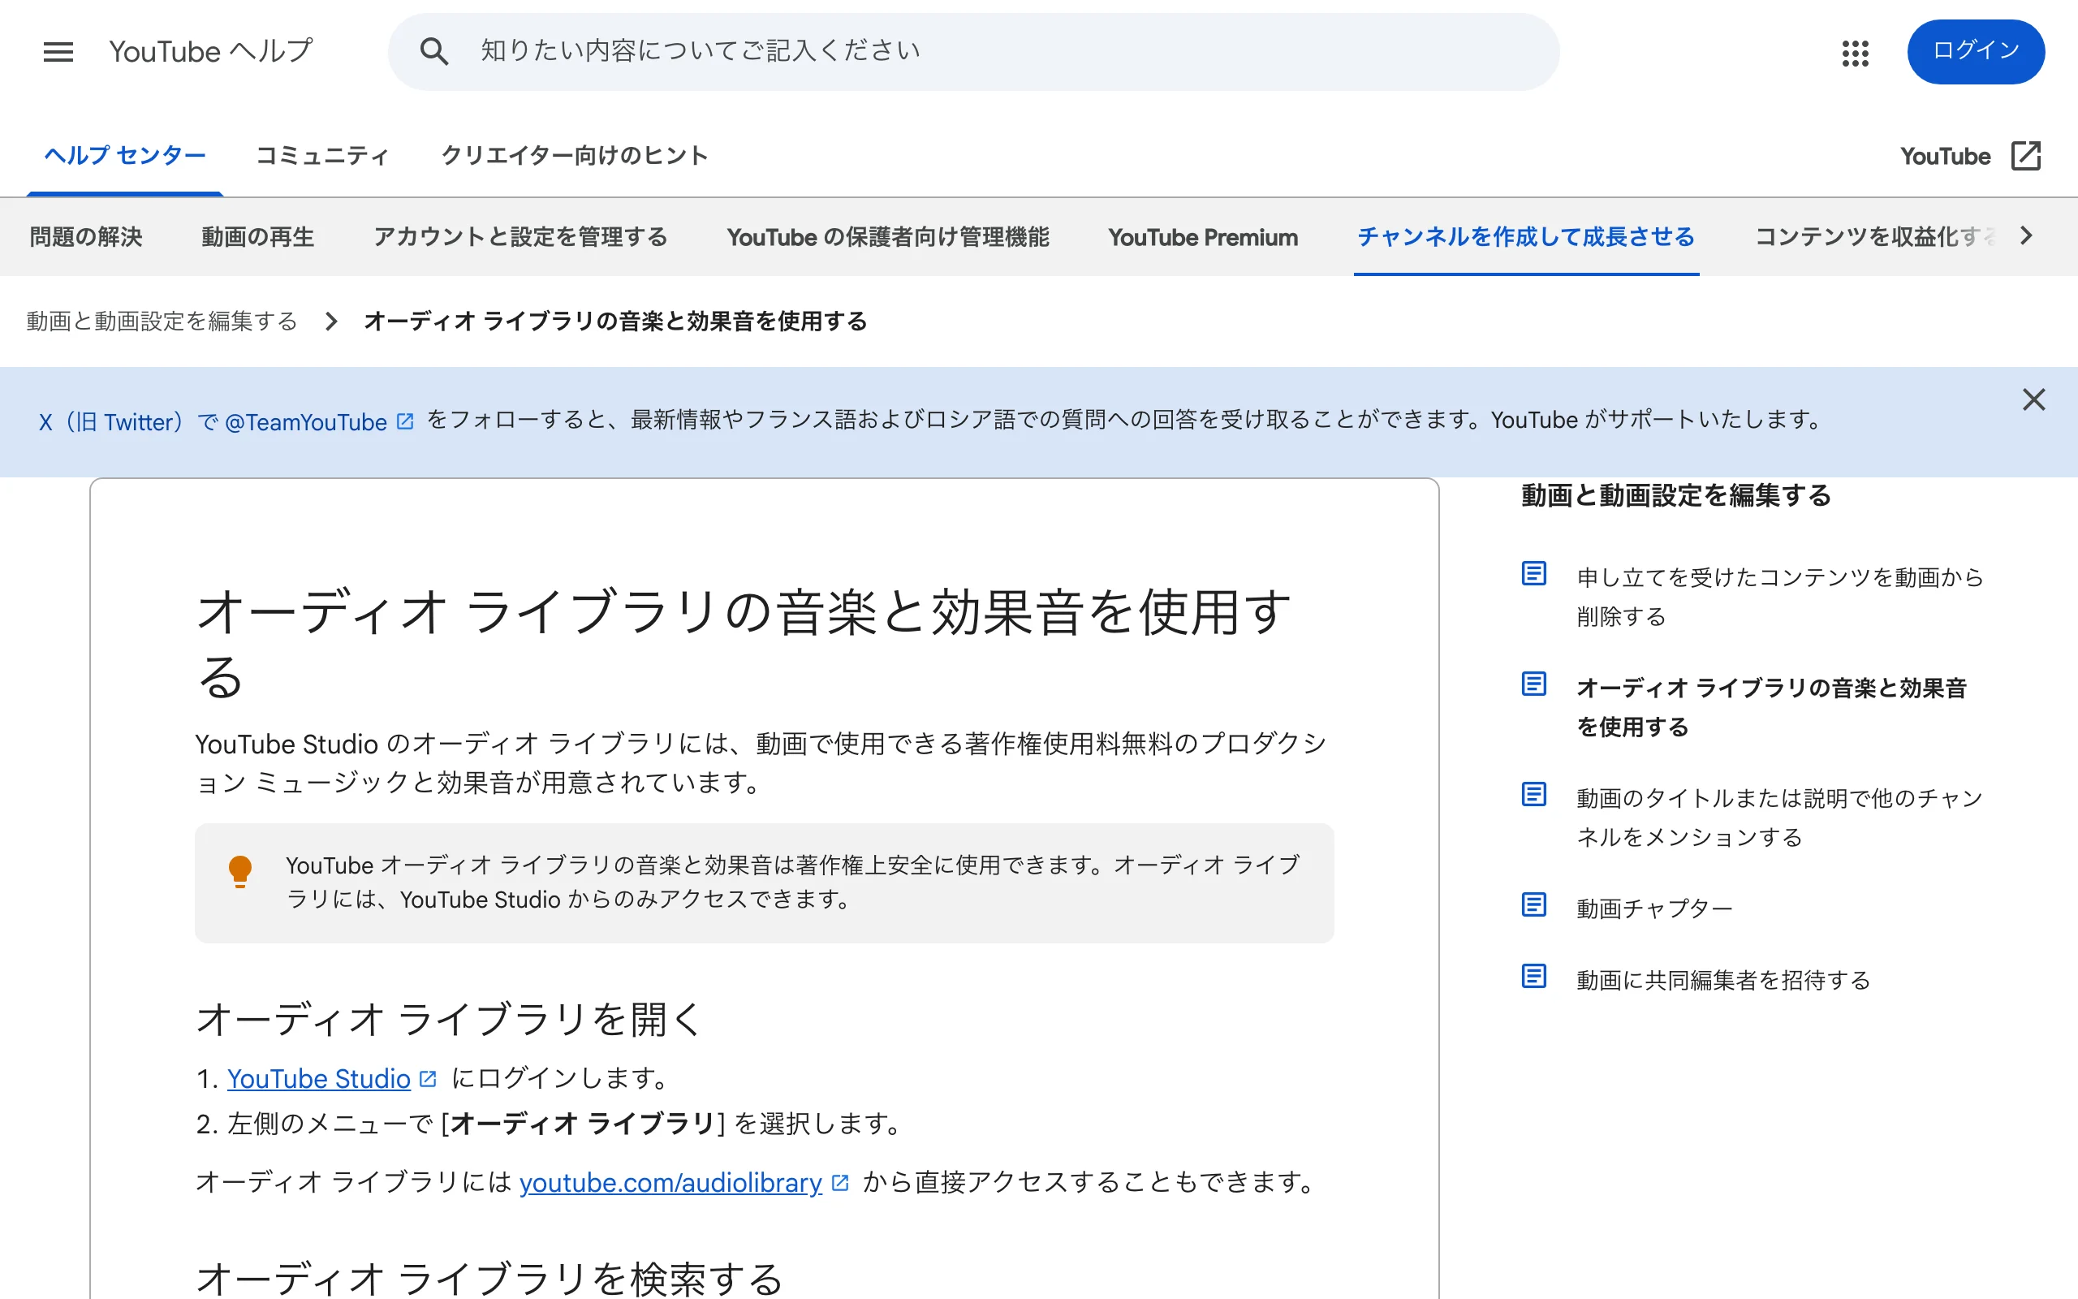Image resolution: width=2078 pixels, height=1299 pixels.
Task: Click external link icon beside @TeamYouTube
Action: [x=405, y=421]
